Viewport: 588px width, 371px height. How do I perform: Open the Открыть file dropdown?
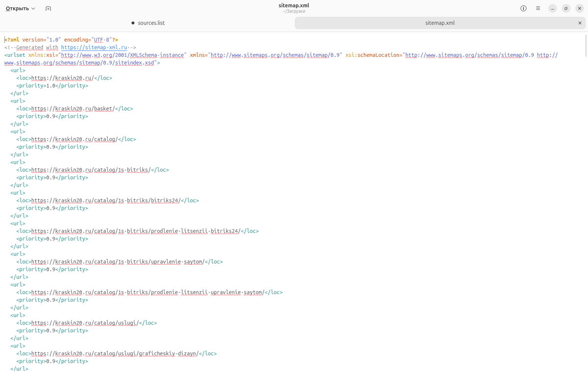(x=21, y=8)
